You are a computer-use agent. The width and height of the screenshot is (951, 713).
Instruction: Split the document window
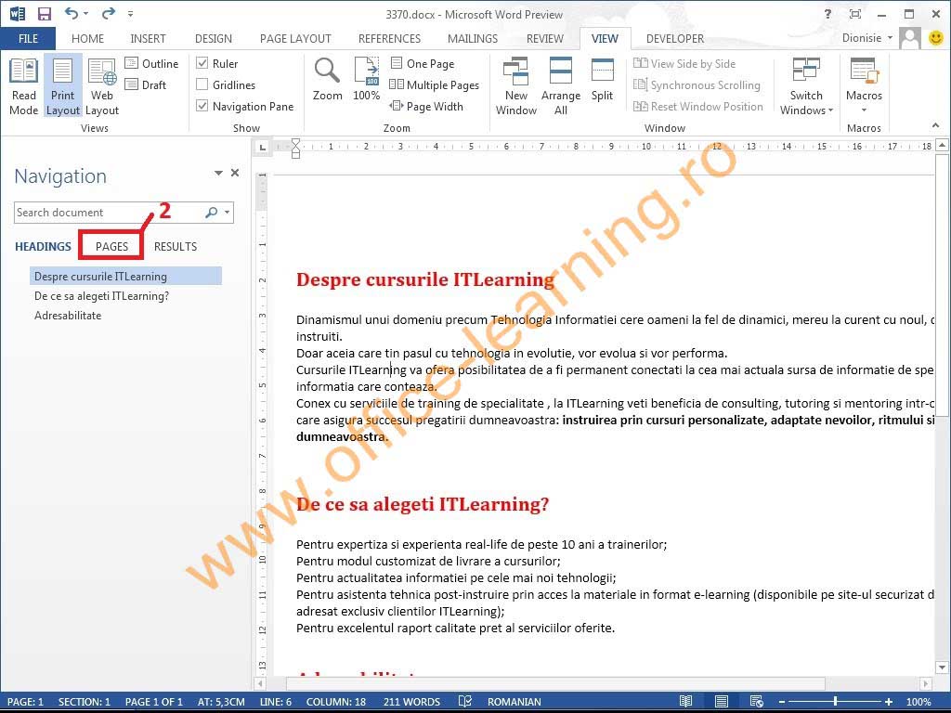click(602, 80)
